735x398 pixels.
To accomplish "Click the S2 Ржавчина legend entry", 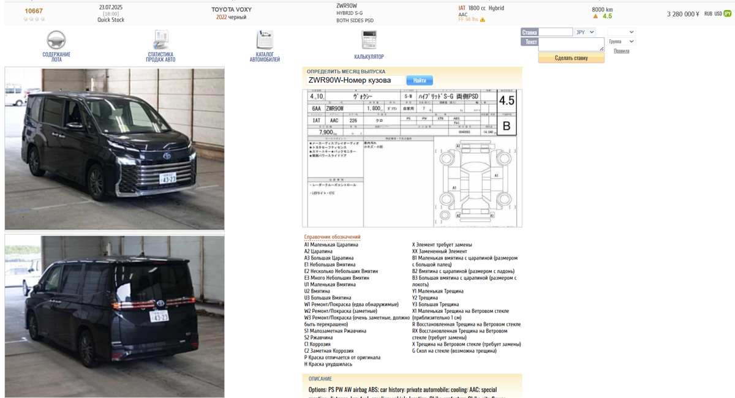I will 318,337.
